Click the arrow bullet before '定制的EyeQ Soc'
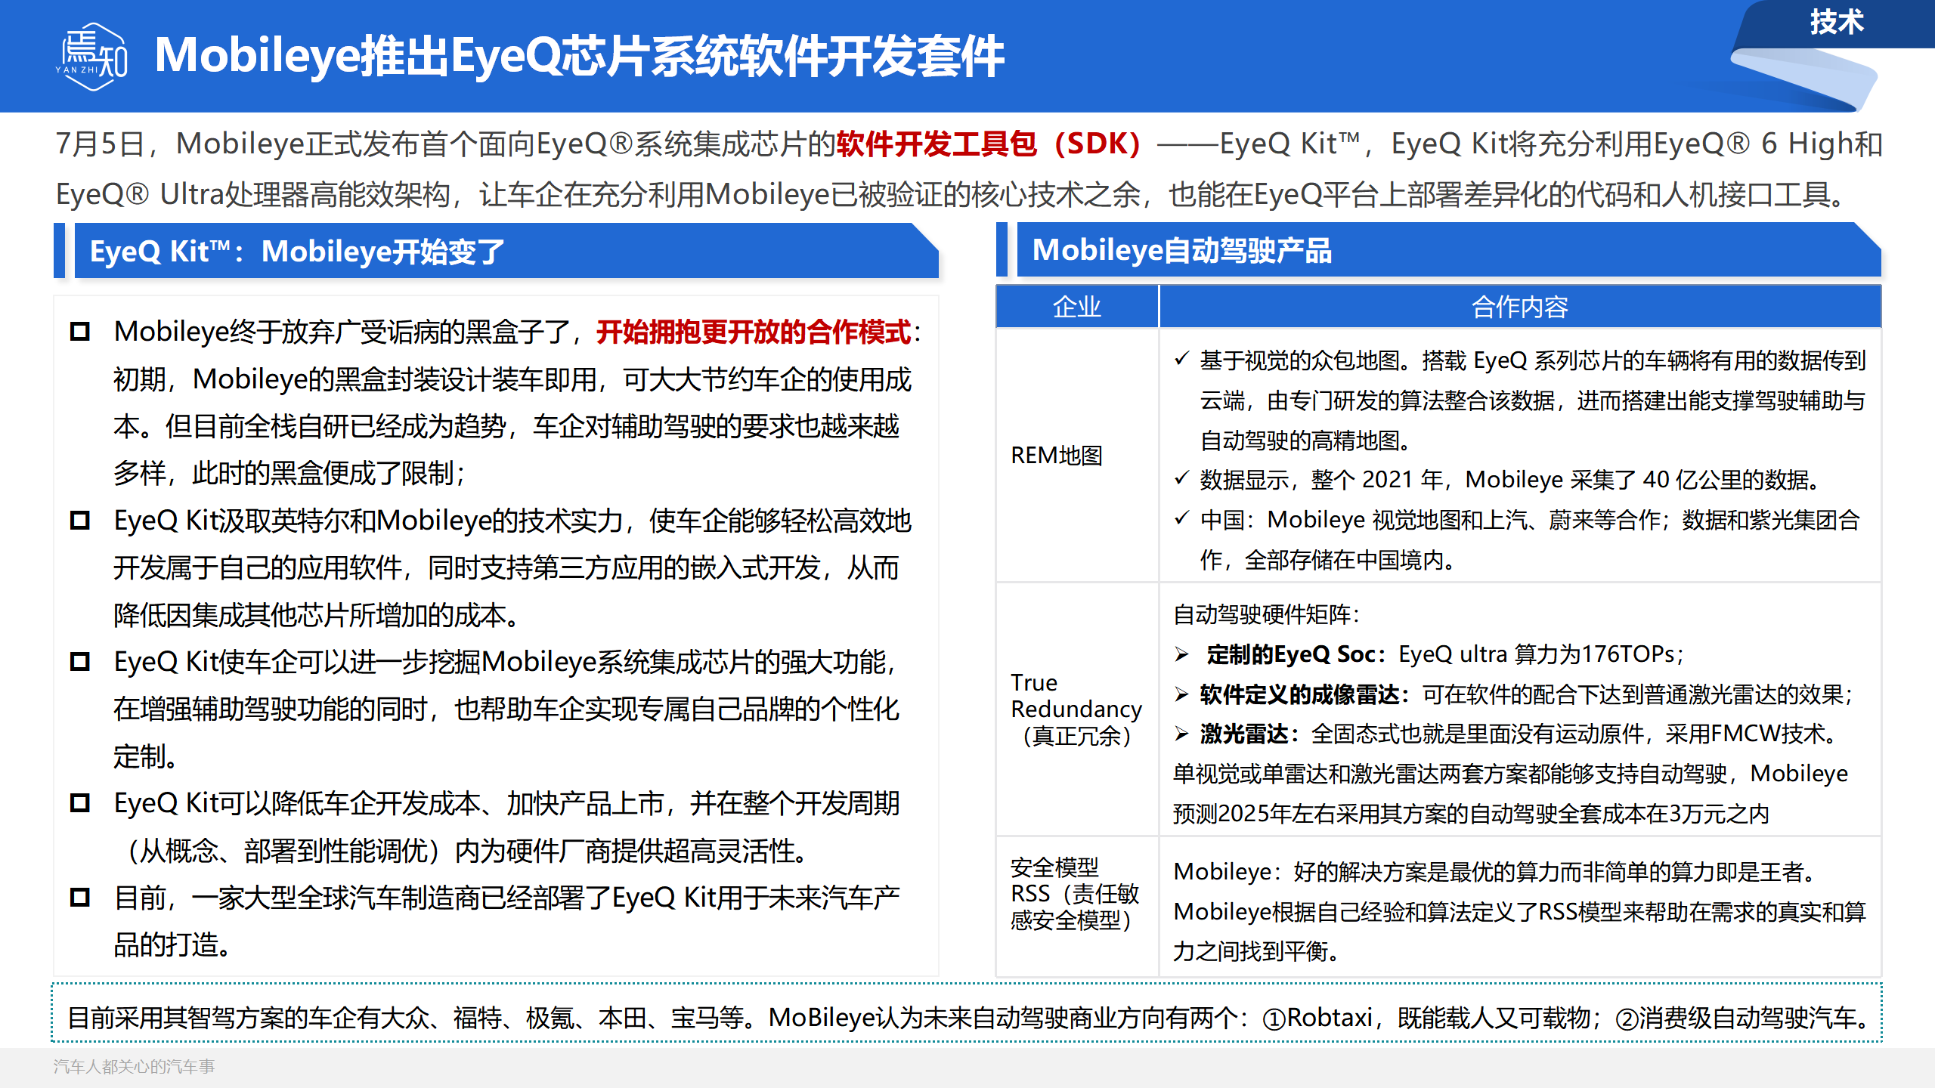 [x=1182, y=654]
